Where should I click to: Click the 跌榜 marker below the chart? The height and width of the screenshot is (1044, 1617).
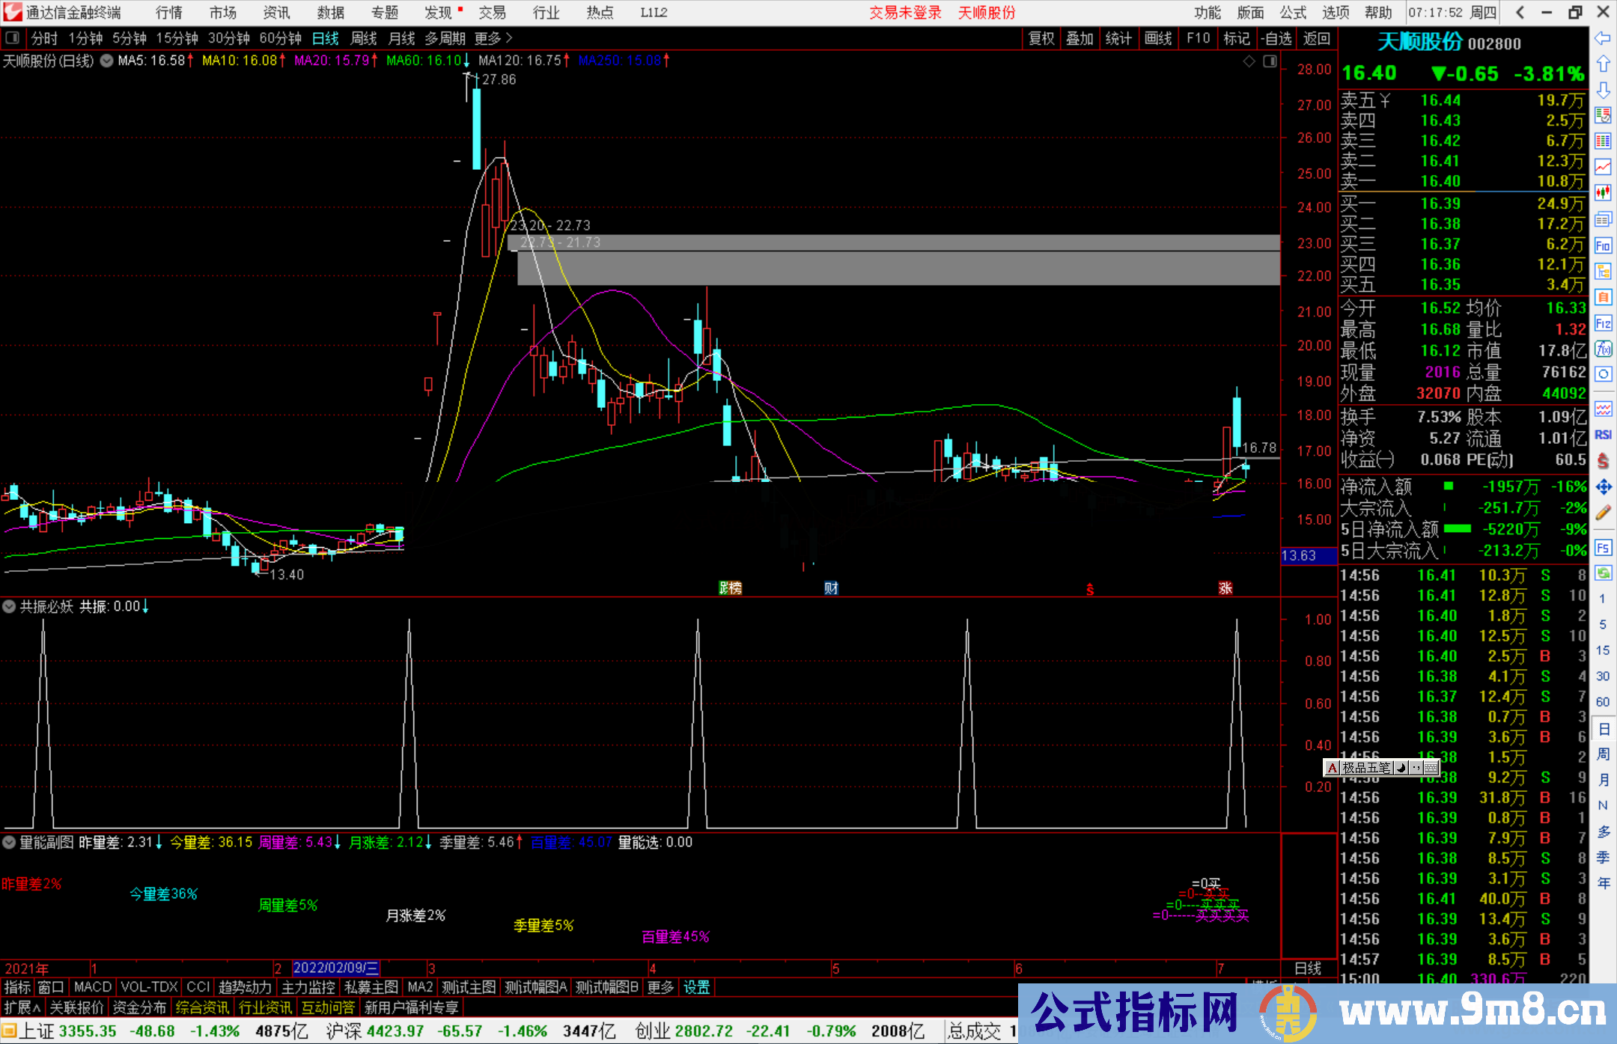click(x=730, y=588)
